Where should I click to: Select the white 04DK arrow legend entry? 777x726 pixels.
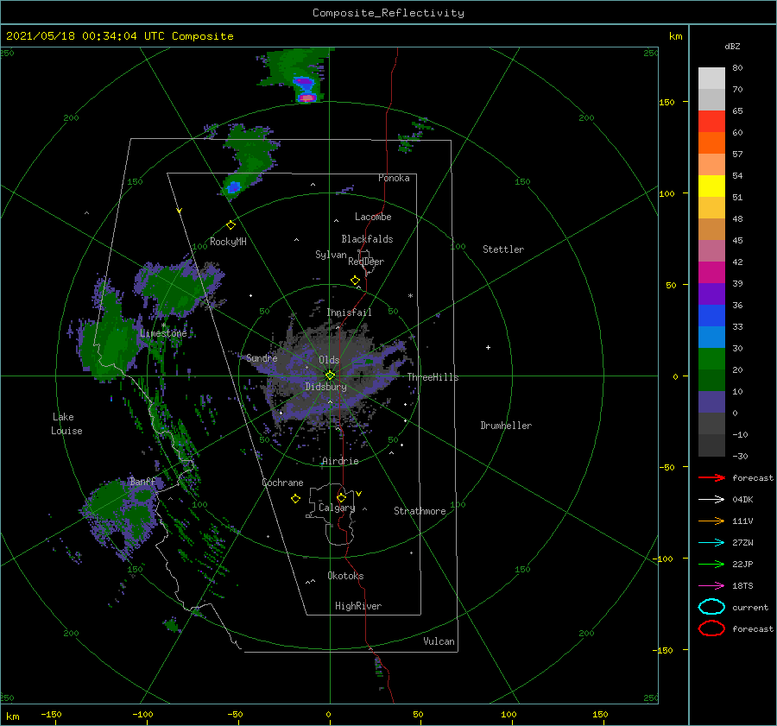[711, 499]
